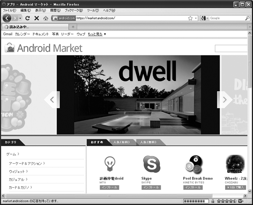
Task: Open アーケード＆アクション category
Action: coord(27,163)
